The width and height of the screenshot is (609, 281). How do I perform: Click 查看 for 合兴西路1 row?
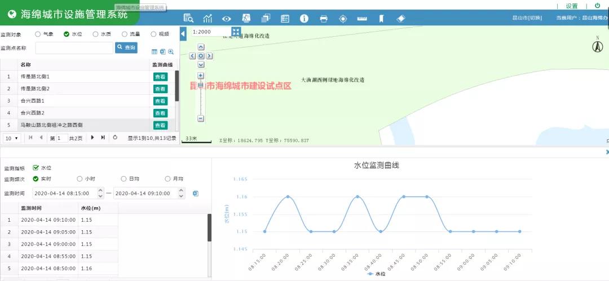click(160, 101)
